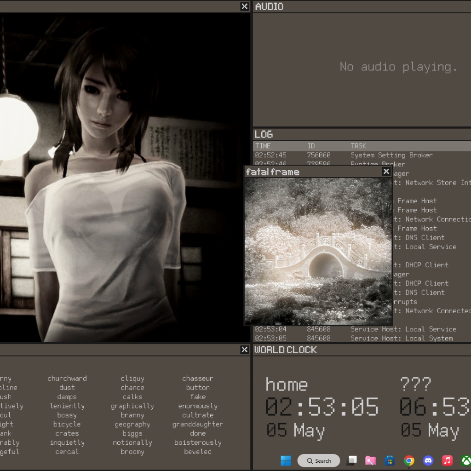This screenshot has height=471, width=471.
Task: Click the log timestamp 02:52:45
Action: 270,155
